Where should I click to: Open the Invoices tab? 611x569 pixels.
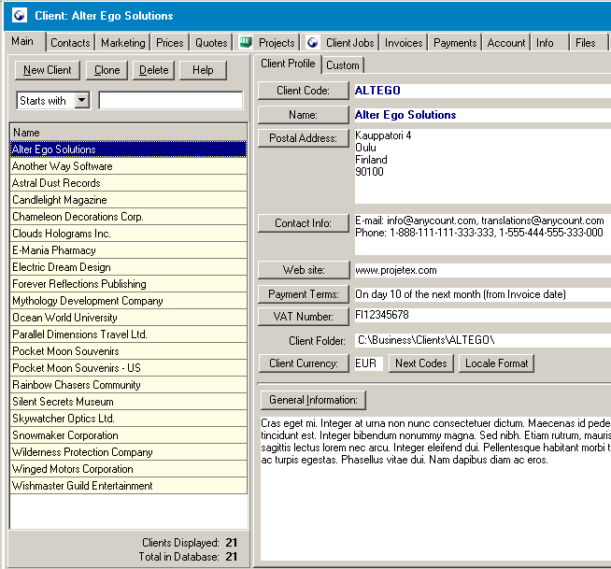(x=404, y=43)
